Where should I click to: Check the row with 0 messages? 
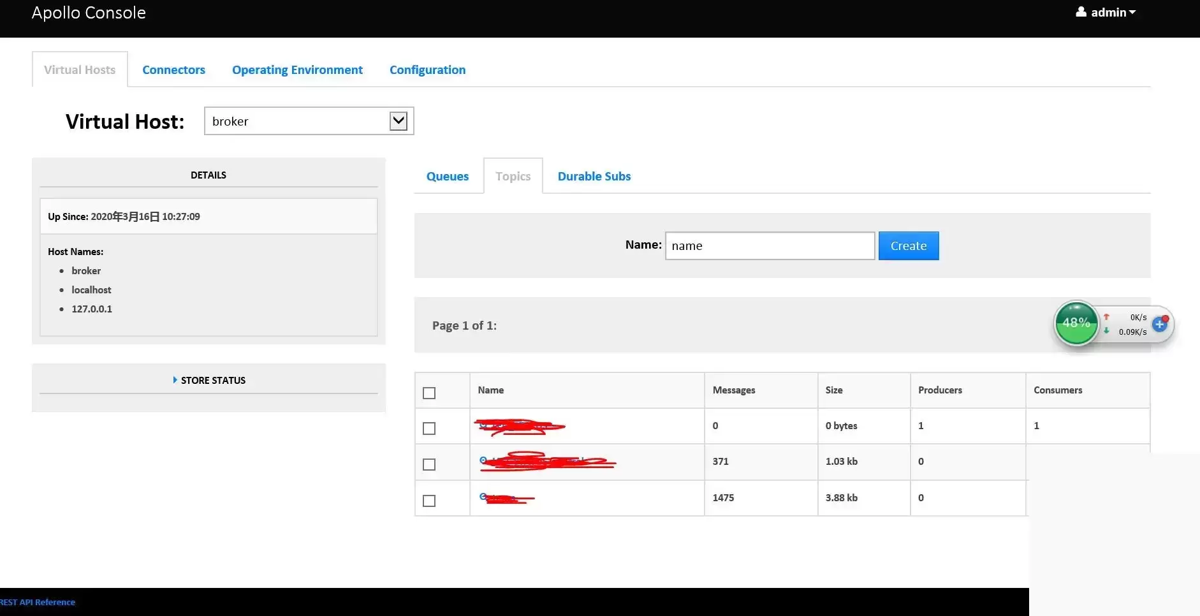coord(429,429)
